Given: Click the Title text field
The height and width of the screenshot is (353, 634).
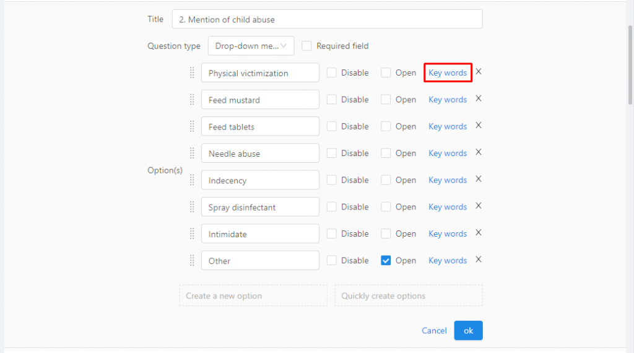Looking at the screenshot, I should click(x=327, y=19).
